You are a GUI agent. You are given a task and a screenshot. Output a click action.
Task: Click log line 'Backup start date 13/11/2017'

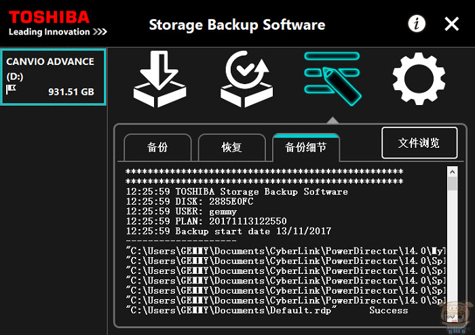(x=229, y=231)
